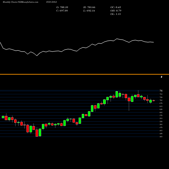Click the 601 price axis label
The width and height of the screenshot is (169, 169).
coord(161,113)
